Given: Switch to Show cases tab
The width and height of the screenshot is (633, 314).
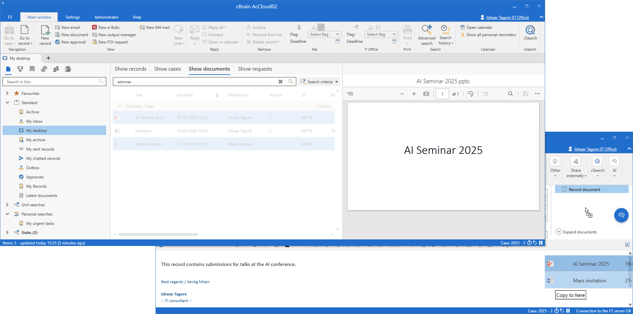Looking at the screenshot, I should click(167, 69).
